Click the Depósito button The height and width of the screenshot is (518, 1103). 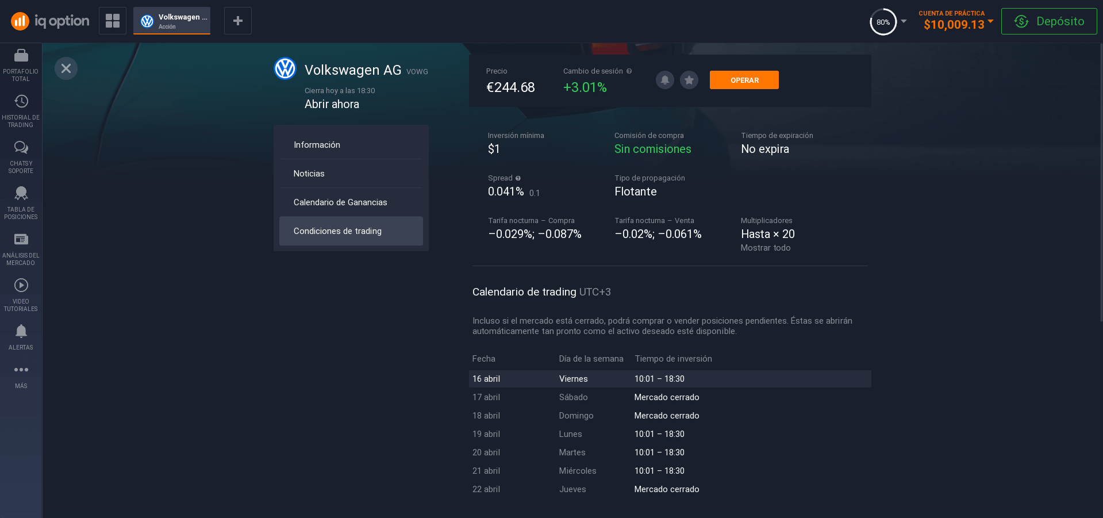pos(1049,21)
